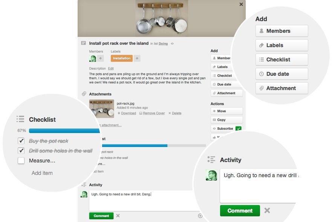This screenshot has height=222, width=335.
Task: Click the small avatar beside the card comment box
Action: (84, 194)
